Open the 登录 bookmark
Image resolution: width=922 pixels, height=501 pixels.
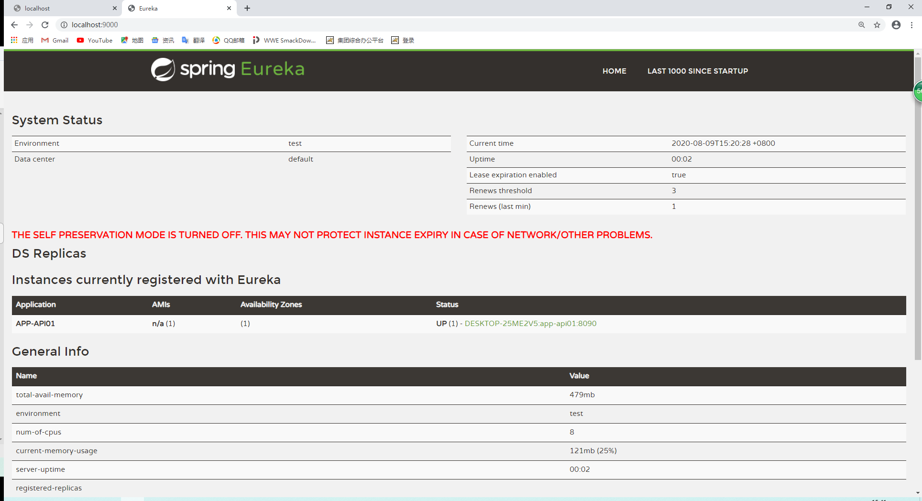pos(403,40)
